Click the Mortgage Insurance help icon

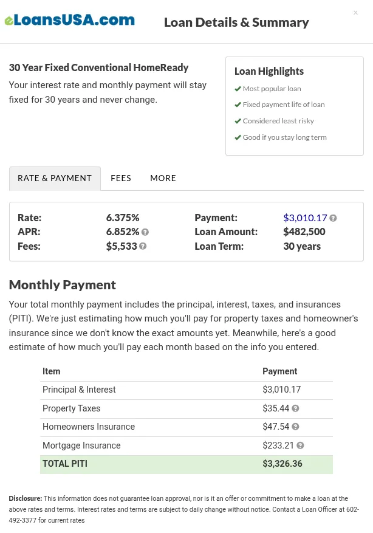click(300, 445)
